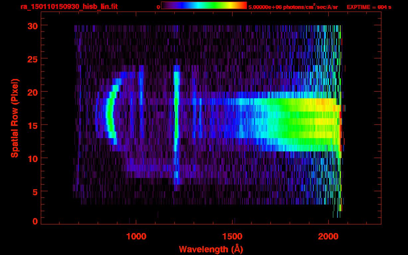
Task: Click the y-axis tick label 5
Action: point(35,192)
